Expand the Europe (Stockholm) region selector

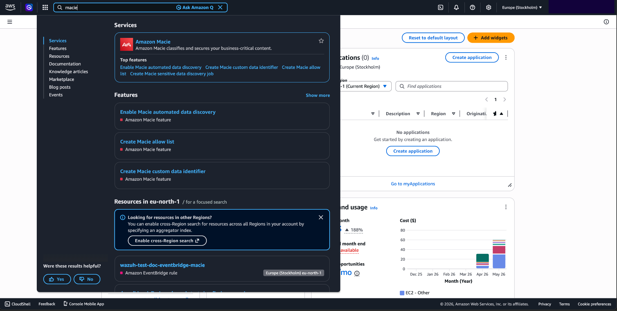[x=522, y=8]
